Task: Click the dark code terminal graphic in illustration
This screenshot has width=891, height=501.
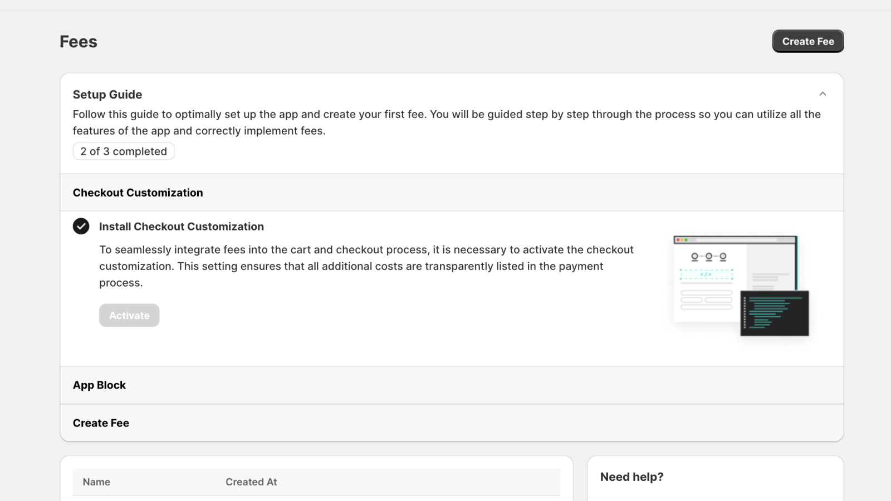Action: [x=774, y=313]
